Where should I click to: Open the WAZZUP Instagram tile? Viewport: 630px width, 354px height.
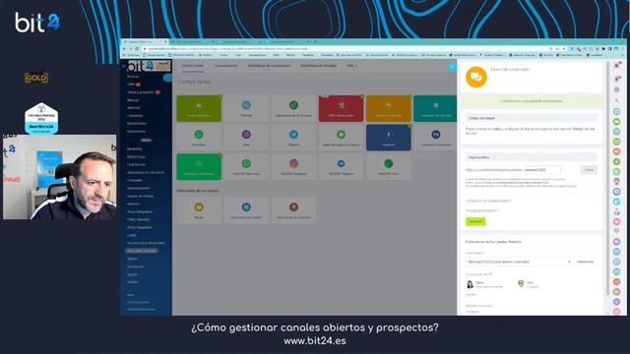point(293,167)
